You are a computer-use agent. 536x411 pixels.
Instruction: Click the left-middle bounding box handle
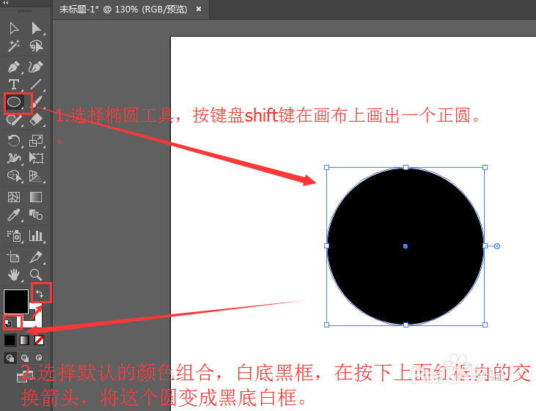326,245
